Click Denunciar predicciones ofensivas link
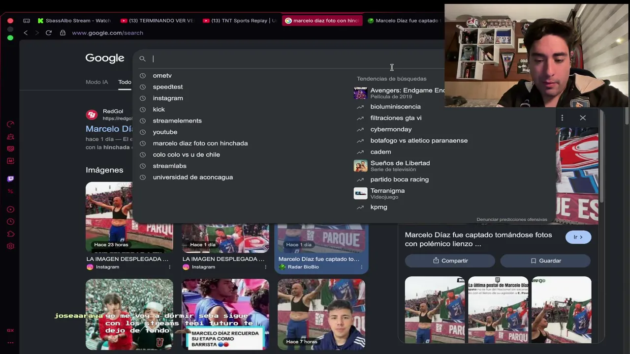 coord(512,220)
